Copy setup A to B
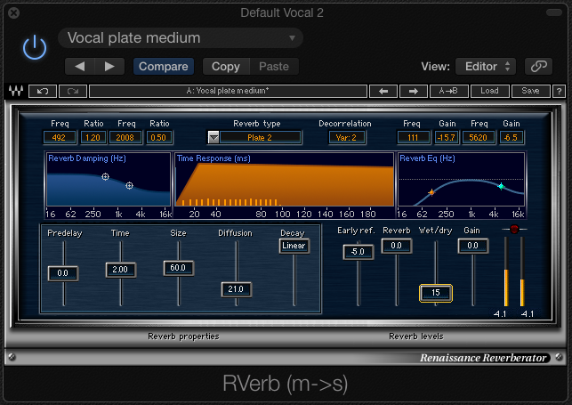 (448, 91)
